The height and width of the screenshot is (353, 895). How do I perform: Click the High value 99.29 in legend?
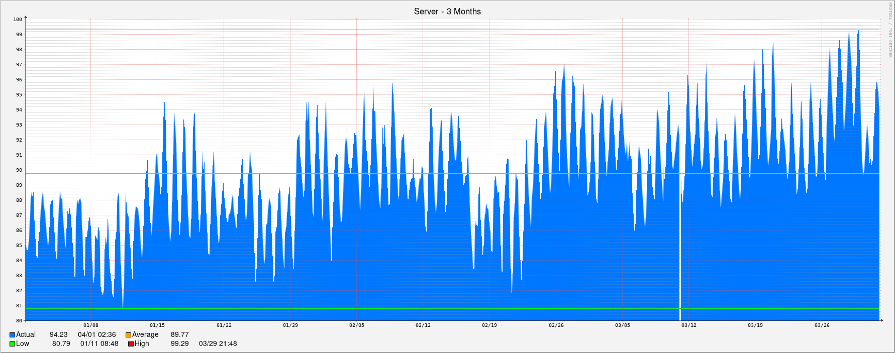pyautogui.click(x=179, y=344)
